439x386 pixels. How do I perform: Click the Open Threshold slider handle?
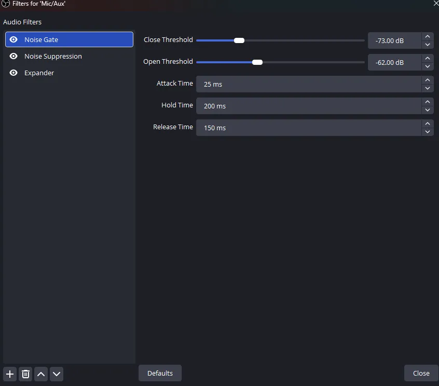point(257,62)
